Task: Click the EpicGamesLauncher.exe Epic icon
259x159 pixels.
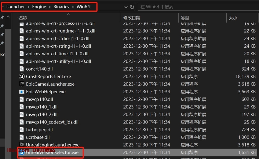Action: coord(22,84)
